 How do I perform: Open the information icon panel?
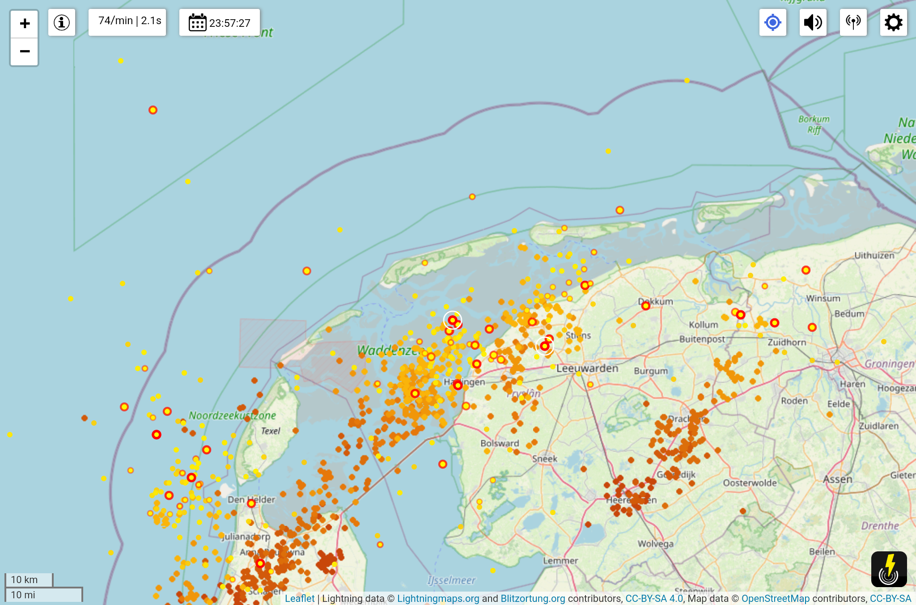[62, 22]
